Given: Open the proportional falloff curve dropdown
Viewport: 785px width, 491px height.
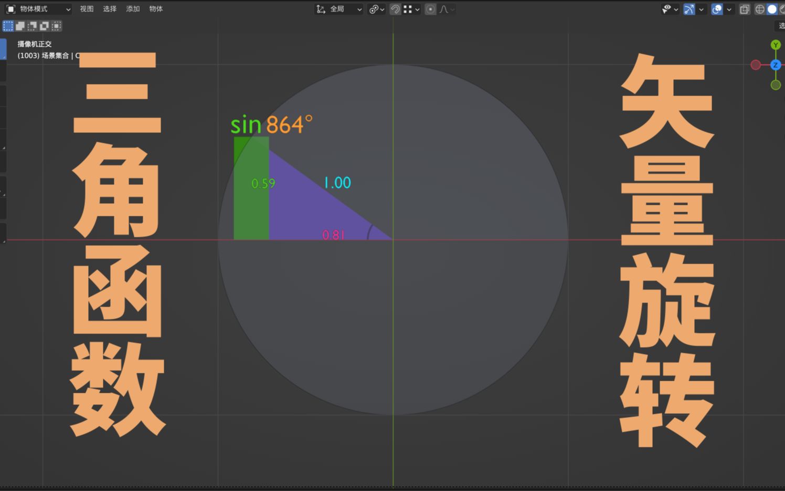Looking at the screenshot, I should (447, 9).
